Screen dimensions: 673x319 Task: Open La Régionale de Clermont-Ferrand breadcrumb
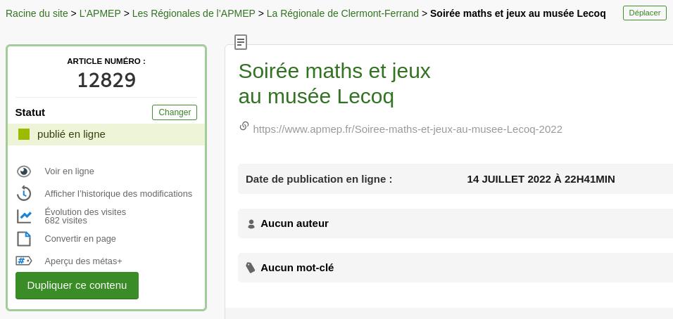(x=342, y=13)
